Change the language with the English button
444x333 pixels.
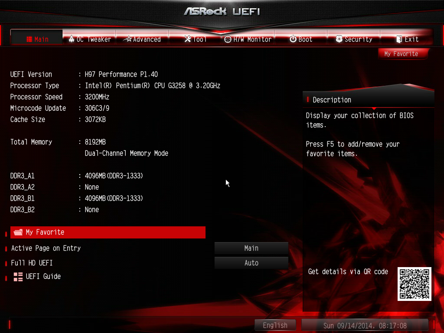point(275,325)
